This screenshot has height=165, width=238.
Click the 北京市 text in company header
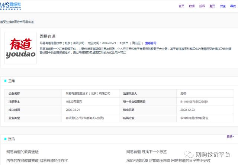[124, 43]
